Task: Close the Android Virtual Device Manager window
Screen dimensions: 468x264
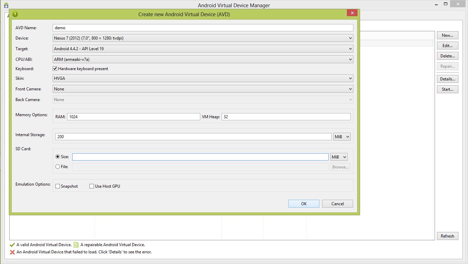Action: [x=458, y=4]
